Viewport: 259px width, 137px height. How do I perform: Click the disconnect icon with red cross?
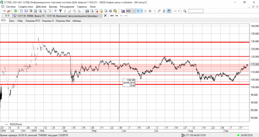(x=9, y=11)
